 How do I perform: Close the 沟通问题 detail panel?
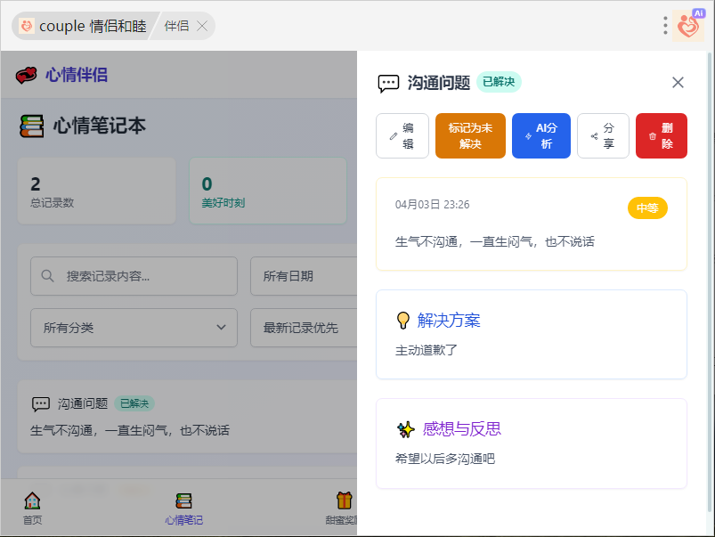click(x=678, y=83)
